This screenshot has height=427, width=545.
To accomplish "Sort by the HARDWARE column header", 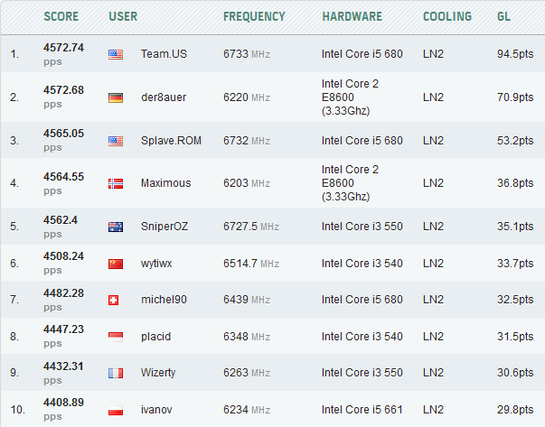I will [352, 16].
